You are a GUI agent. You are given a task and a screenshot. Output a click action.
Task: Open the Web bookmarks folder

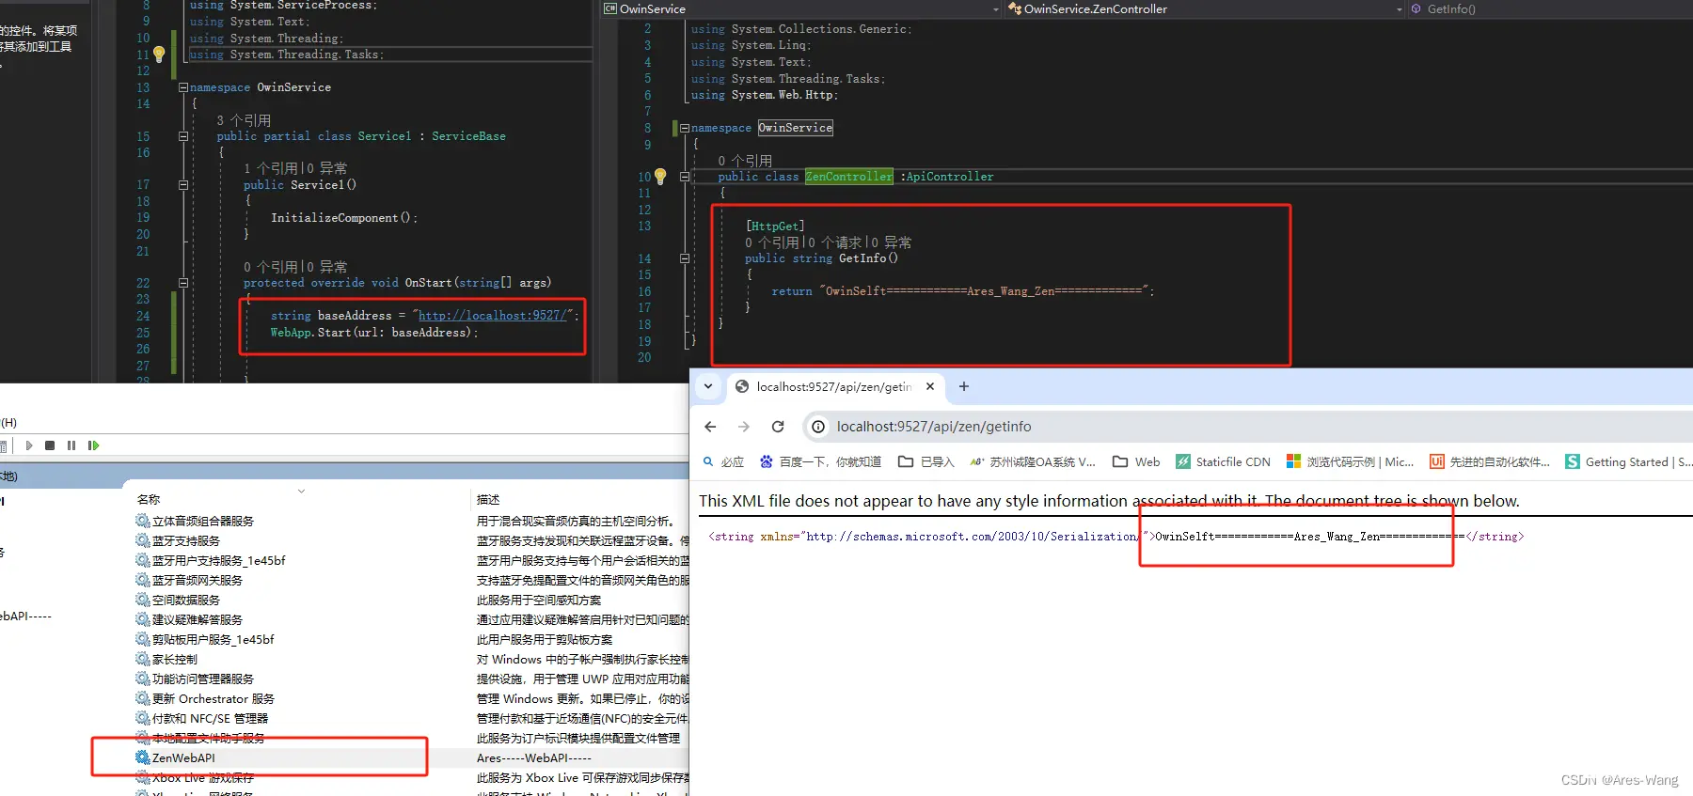click(1136, 461)
